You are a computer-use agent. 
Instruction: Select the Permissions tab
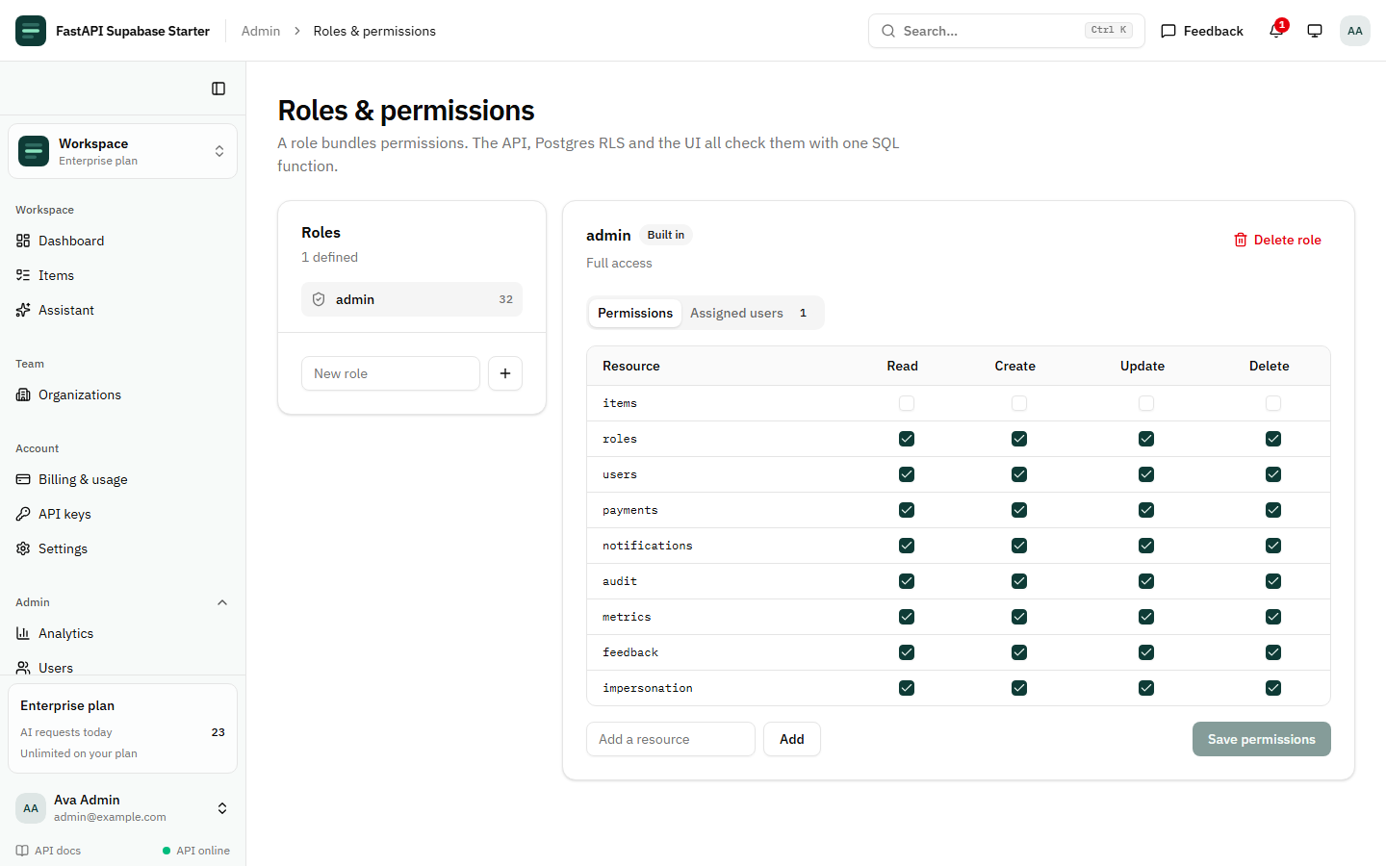[x=635, y=313]
